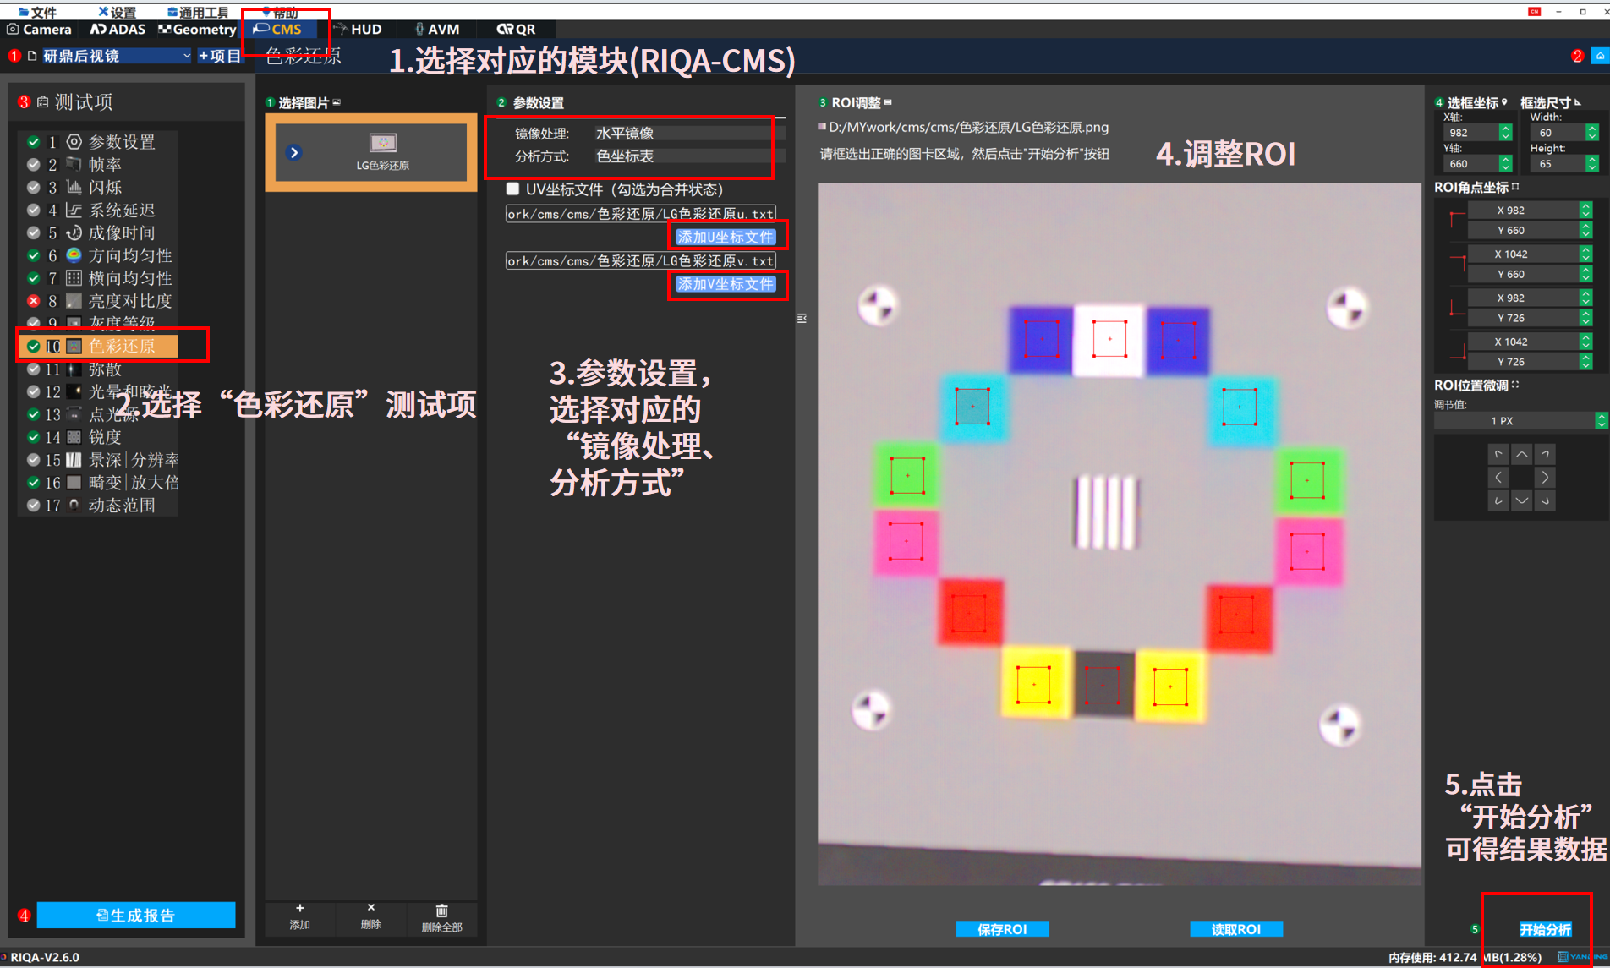Viewport: 1610px width, 968px height.
Task: Click the 删除 X icon below image list
Action: [370, 909]
